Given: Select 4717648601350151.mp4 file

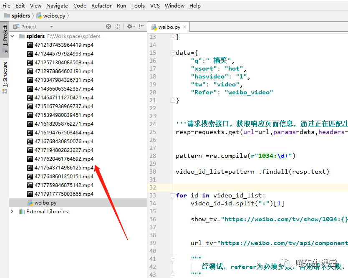Looking at the screenshot, I should point(64,176).
